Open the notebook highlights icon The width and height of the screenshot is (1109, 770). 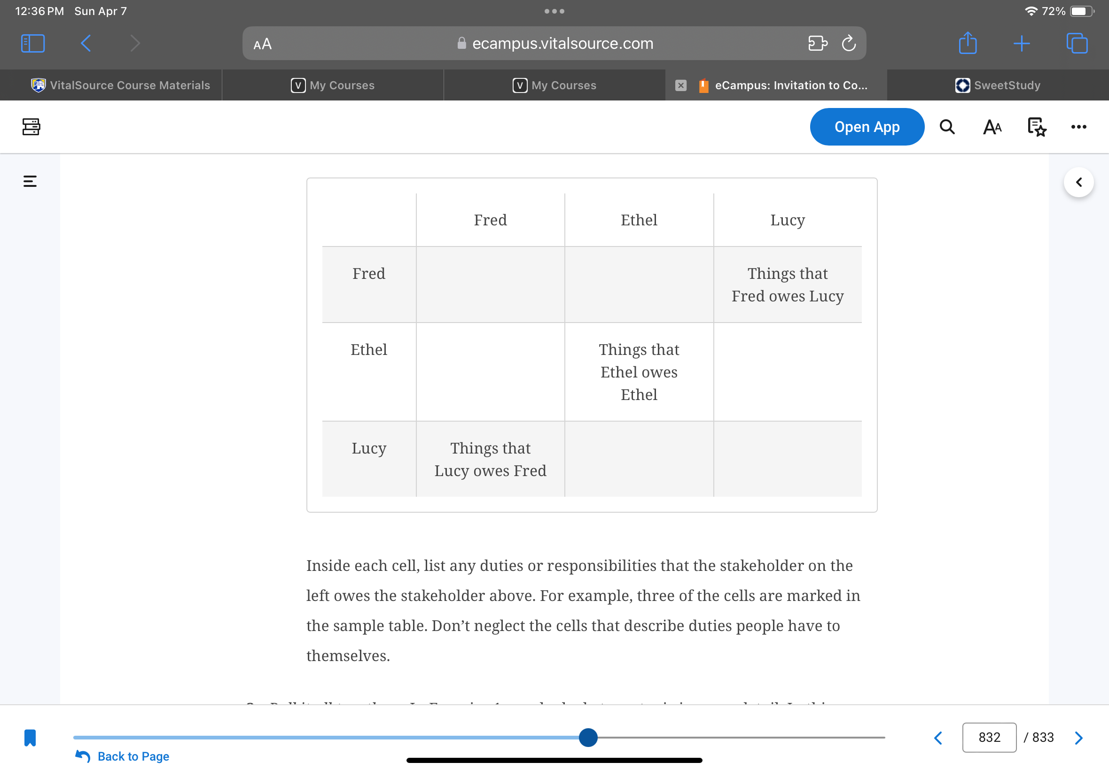pyautogui.click(x=1037, y=127)
